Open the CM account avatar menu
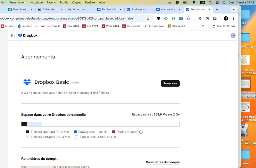 (233, 36)
